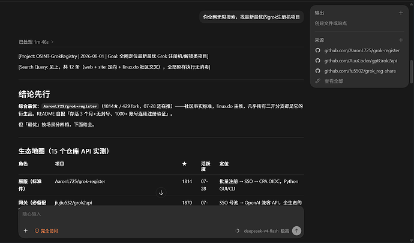Click the AaronL725/grok-register inline code tag
Viewport: 414px width, 243px height.
(70, 106)
